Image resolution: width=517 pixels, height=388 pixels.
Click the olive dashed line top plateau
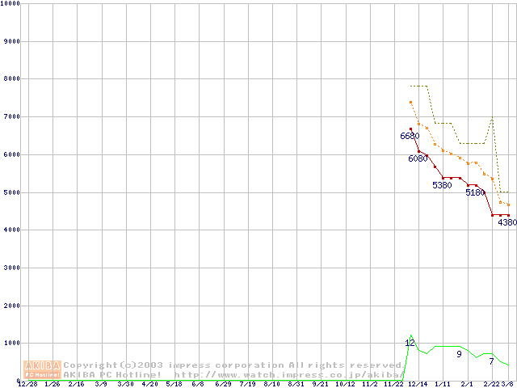pos(418,86)
